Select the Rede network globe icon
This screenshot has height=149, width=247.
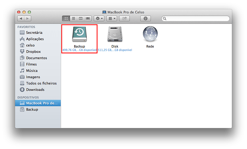tap(150, 34)
